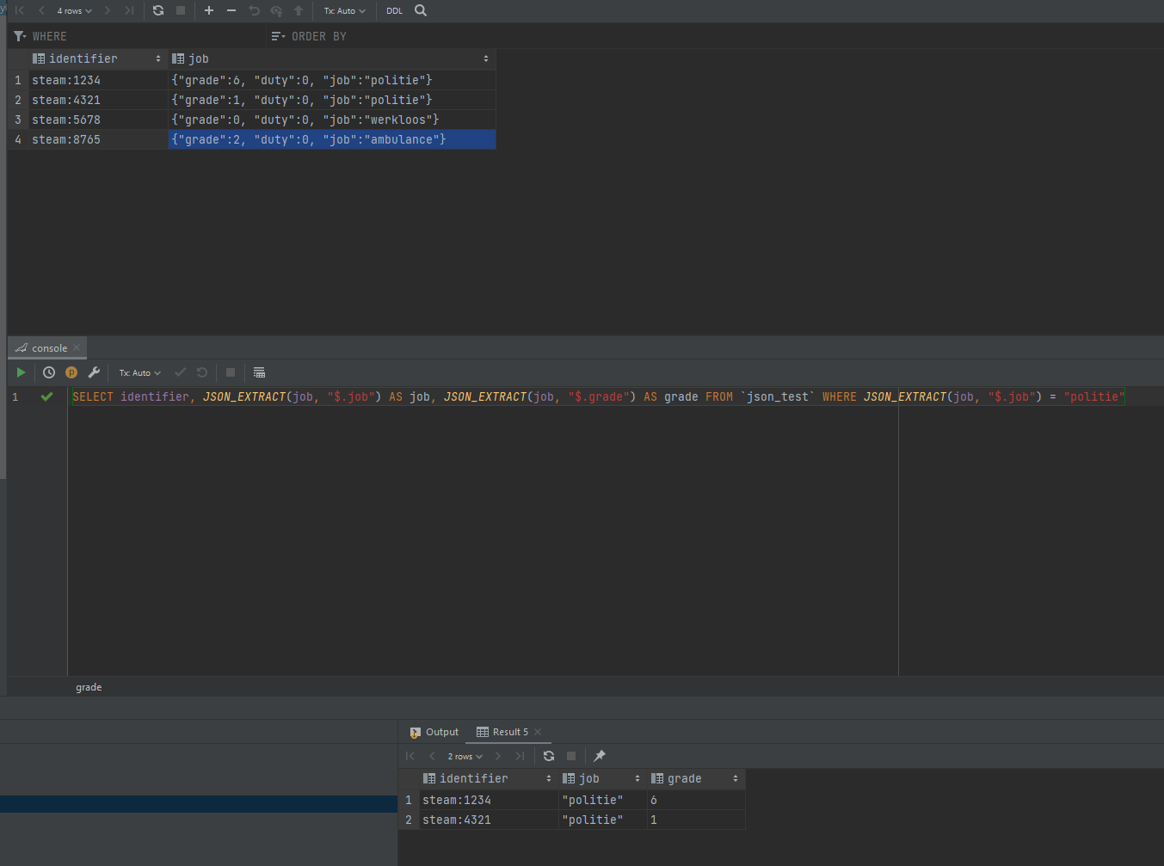Click the delete row minus icon
Image resolution: width=1164 pixels, height=866 pixels.
pyautogui.click(x=231, y=10)
